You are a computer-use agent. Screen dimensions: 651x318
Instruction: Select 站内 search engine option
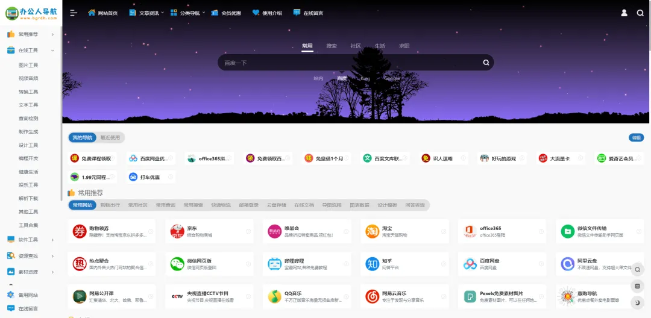pos(318,78)
